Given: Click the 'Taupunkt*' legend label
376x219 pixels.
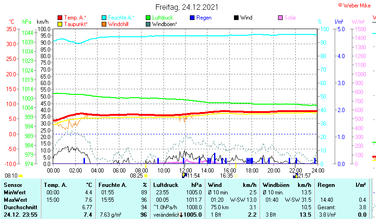Looking at the screenshot, I should pos(76,24).
